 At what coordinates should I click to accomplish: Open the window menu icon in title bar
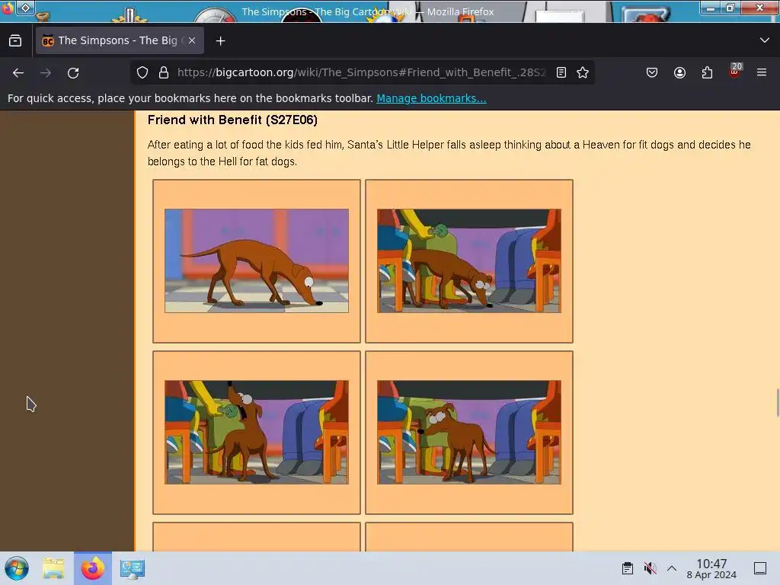pos(8,8)
